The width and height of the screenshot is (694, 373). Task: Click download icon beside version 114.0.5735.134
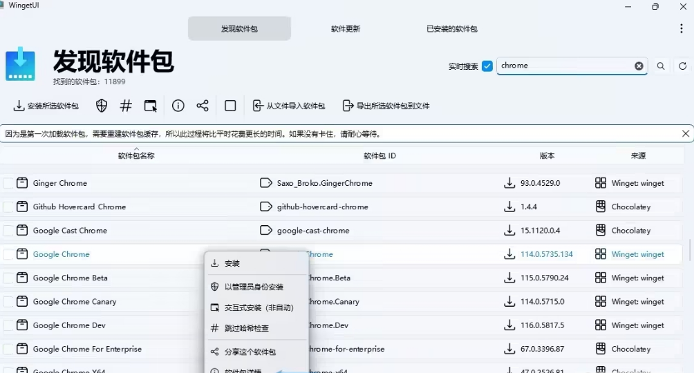[509, 254]
